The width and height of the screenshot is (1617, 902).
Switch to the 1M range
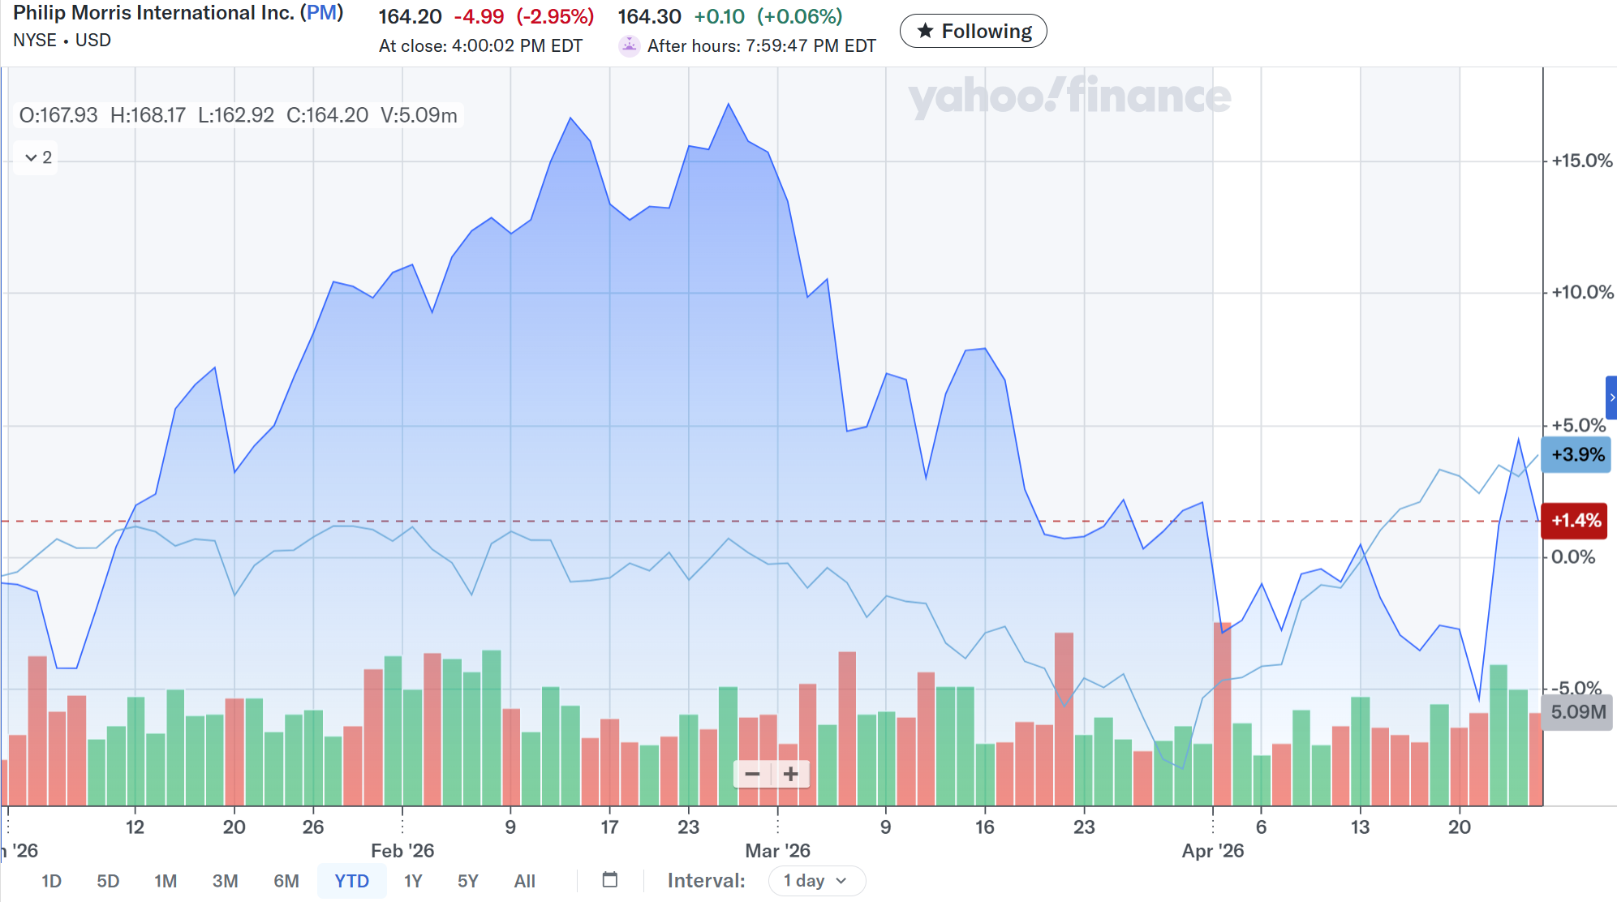click(166, 881)
